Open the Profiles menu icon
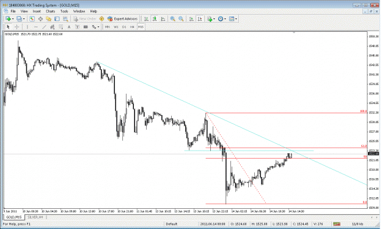The width and height of the screenshot is (382, 229). click(19, 19)
